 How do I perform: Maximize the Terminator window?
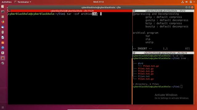click(x=189, y=7)
